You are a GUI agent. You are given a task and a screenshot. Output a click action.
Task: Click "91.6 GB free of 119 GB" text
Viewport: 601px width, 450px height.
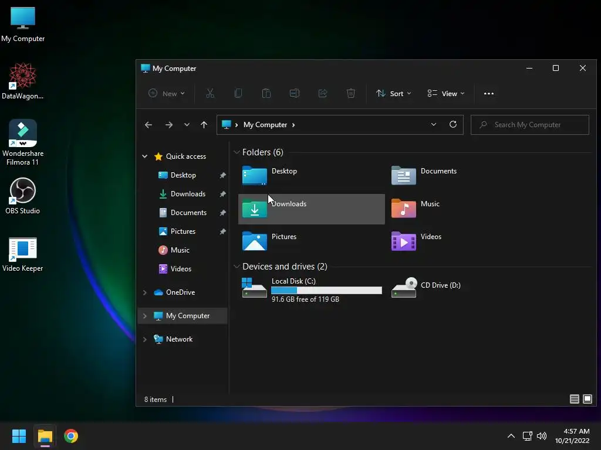[305, 299]
